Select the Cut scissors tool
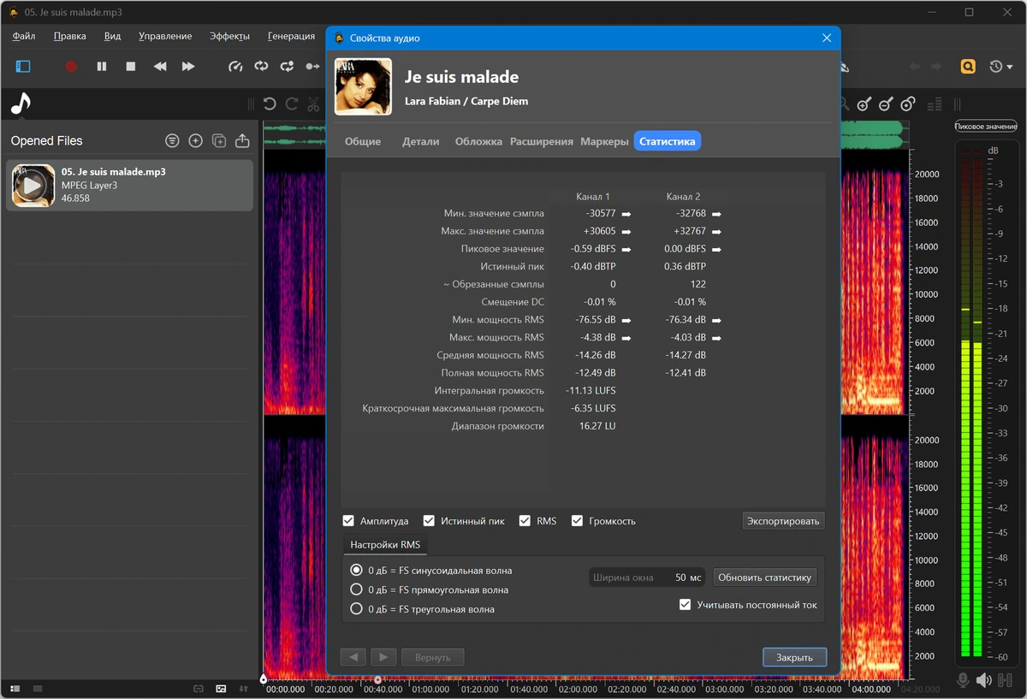1027x699 pixels. (x=313, y=104)
